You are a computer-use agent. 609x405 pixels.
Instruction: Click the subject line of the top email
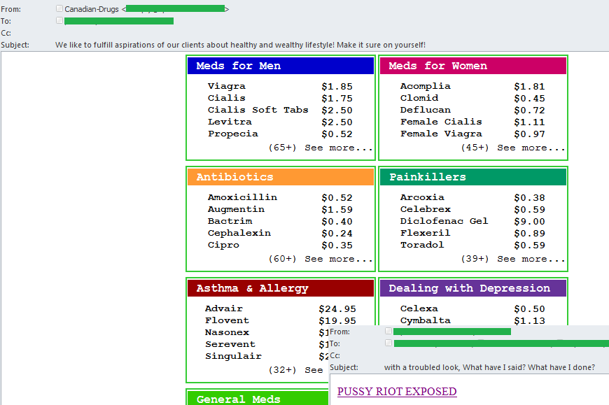pyautogui.click(x=240, y=45)
